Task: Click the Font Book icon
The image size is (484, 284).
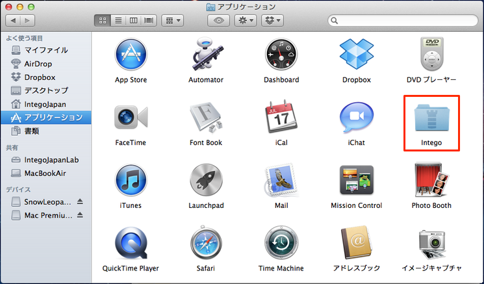Action: 206,118
